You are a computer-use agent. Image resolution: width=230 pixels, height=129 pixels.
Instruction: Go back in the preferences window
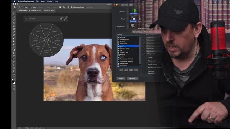tap(123, 5)
